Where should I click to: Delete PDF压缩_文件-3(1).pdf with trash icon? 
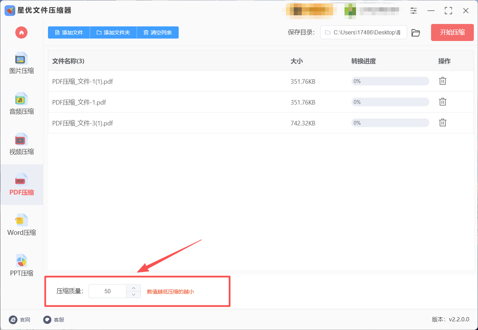[x=443, y=123]
